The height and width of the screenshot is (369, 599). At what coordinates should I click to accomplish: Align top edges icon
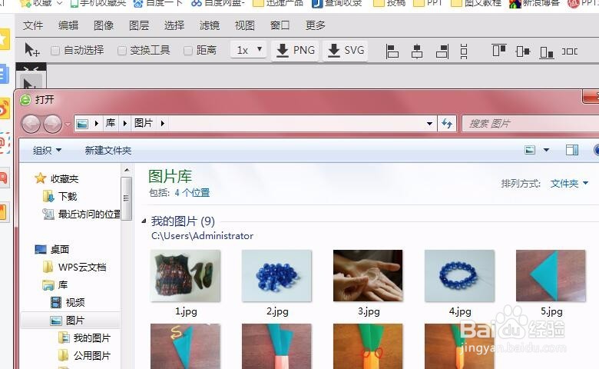(499, 50)
